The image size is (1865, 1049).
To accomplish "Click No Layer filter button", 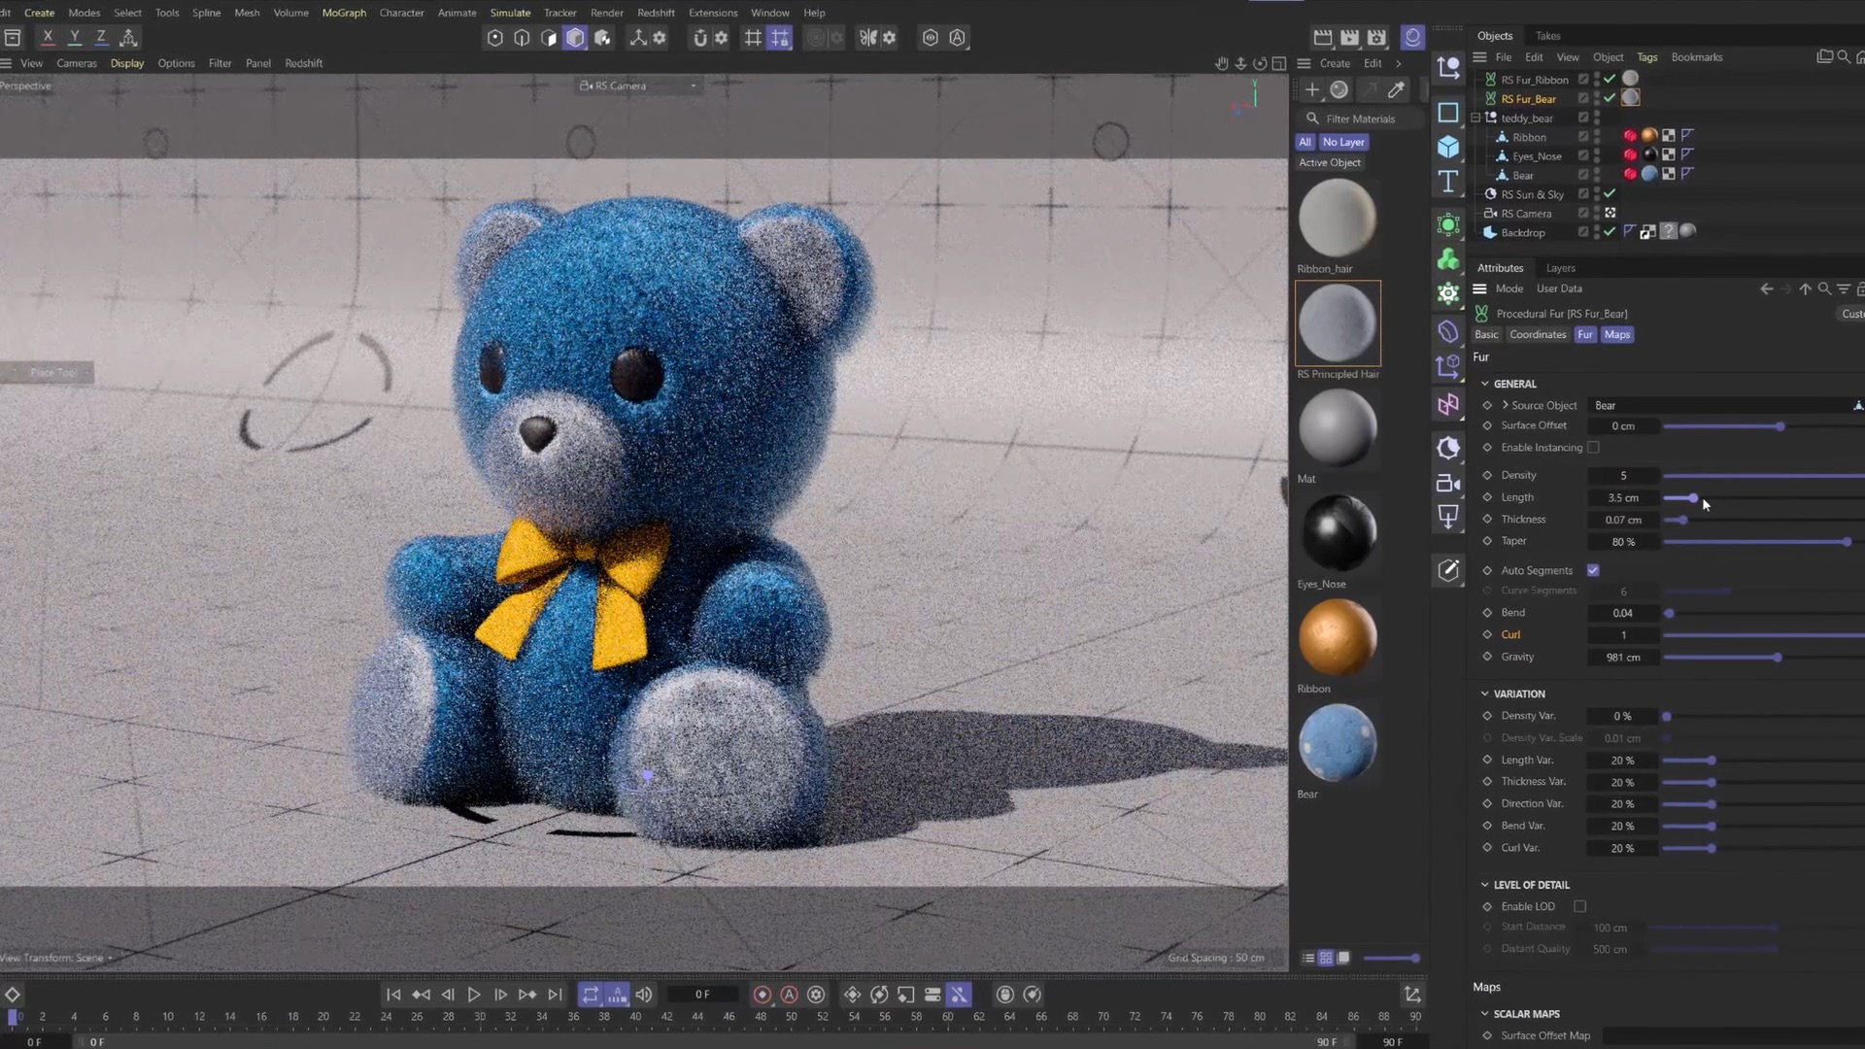I will pyautogui.click(x=1343, y=142).
